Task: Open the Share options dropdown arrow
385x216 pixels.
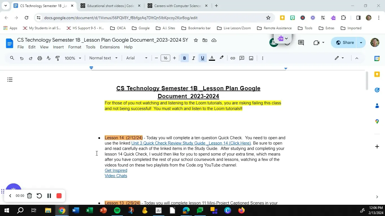Action: pos(361,43)
